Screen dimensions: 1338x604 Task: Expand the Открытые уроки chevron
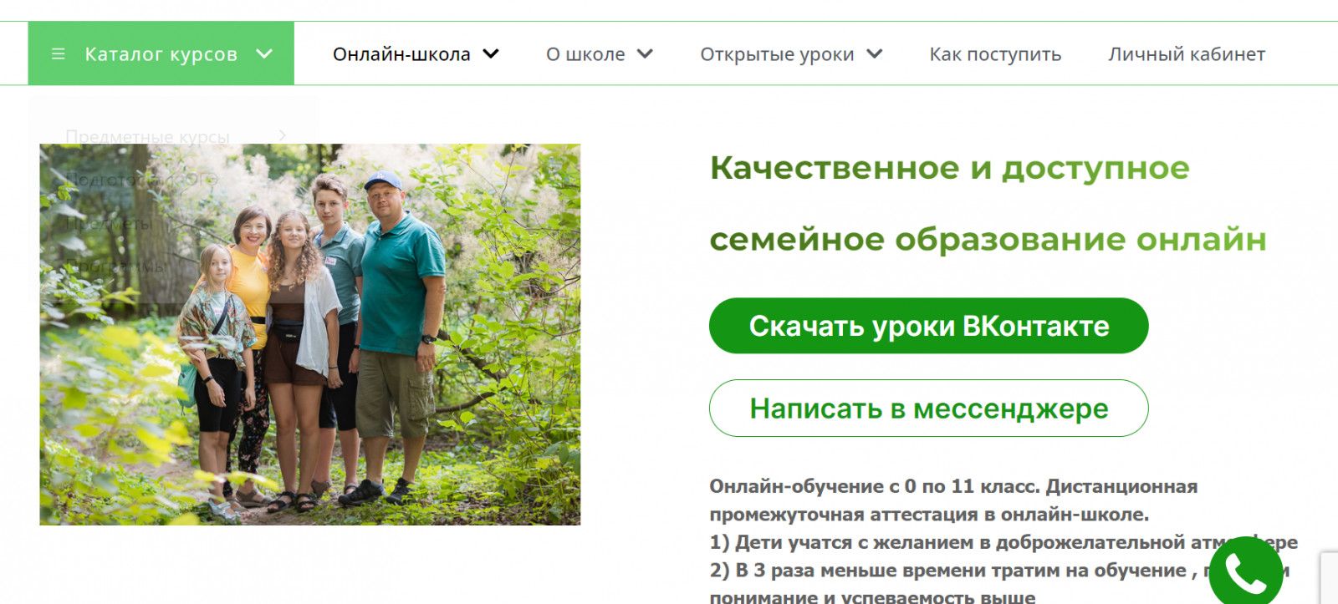(x=875, y=53)
